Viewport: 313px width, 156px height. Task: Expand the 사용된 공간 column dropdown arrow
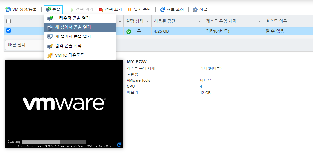click(x=200, y=21)
